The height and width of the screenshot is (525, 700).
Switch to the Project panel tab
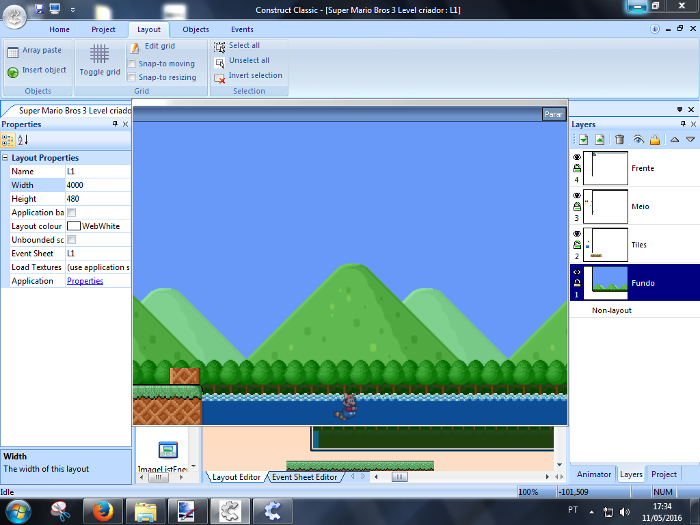pyautogui.click(x=664, y=474)
